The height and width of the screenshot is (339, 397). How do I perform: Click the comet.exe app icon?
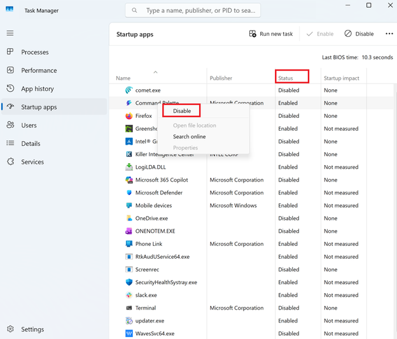129,90
